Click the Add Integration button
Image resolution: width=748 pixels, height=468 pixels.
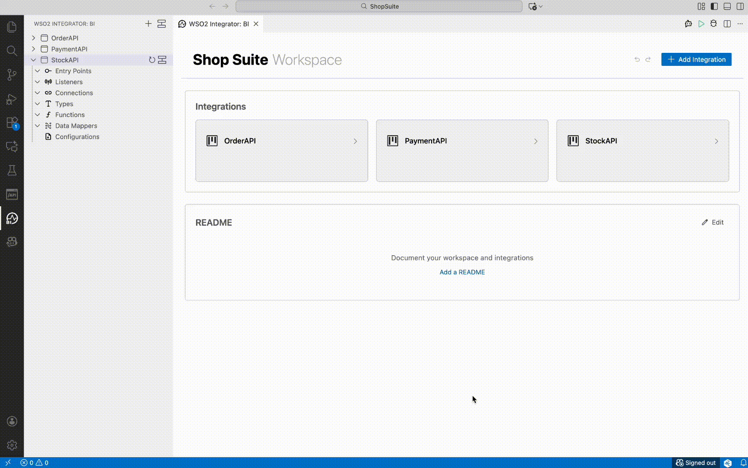click(696, 59)
